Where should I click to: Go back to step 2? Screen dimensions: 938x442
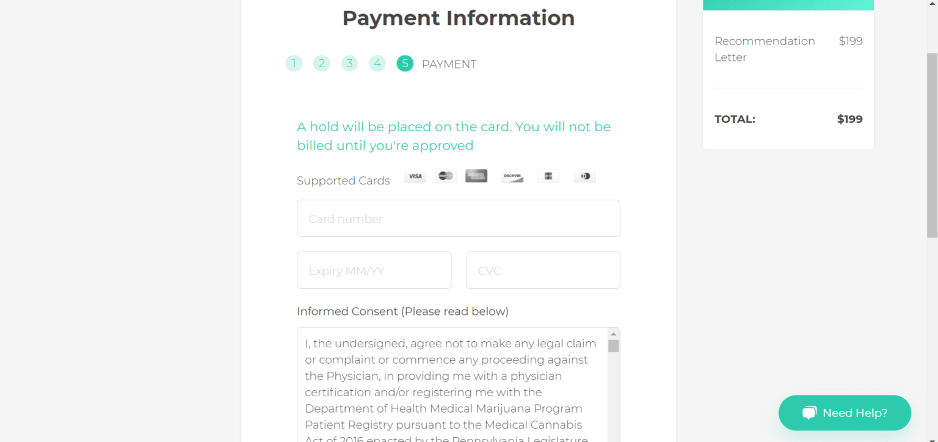click(x=322, y=63)
